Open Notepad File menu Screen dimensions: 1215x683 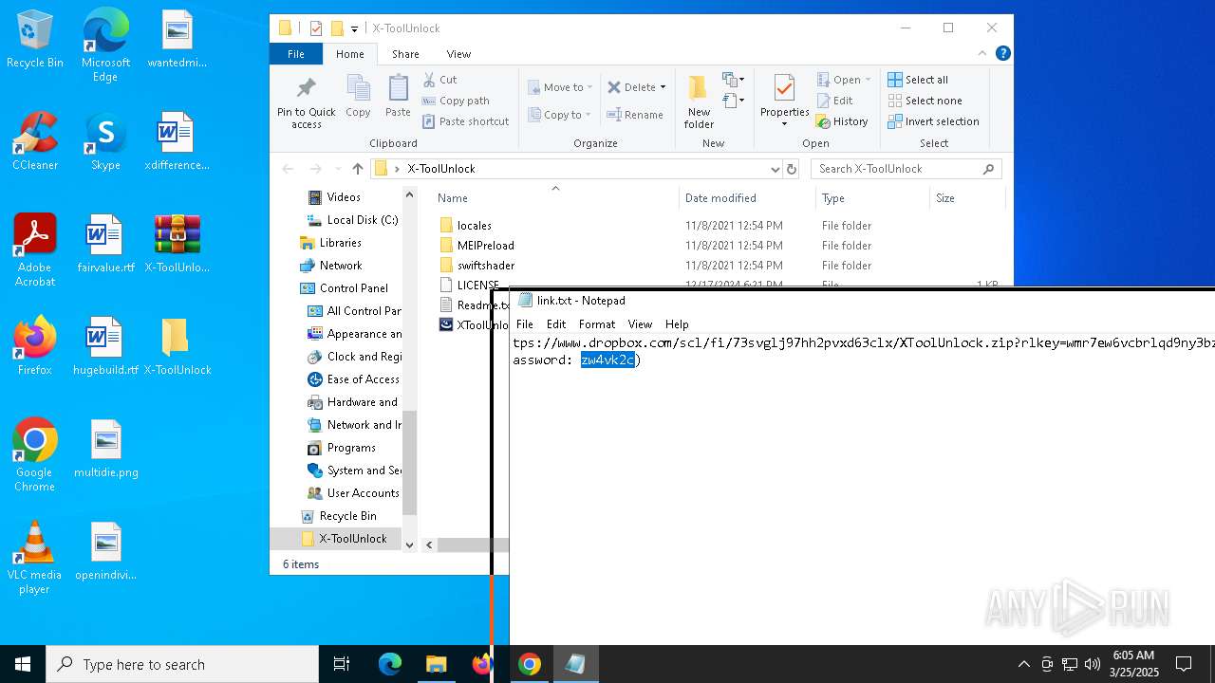(524, 324)
